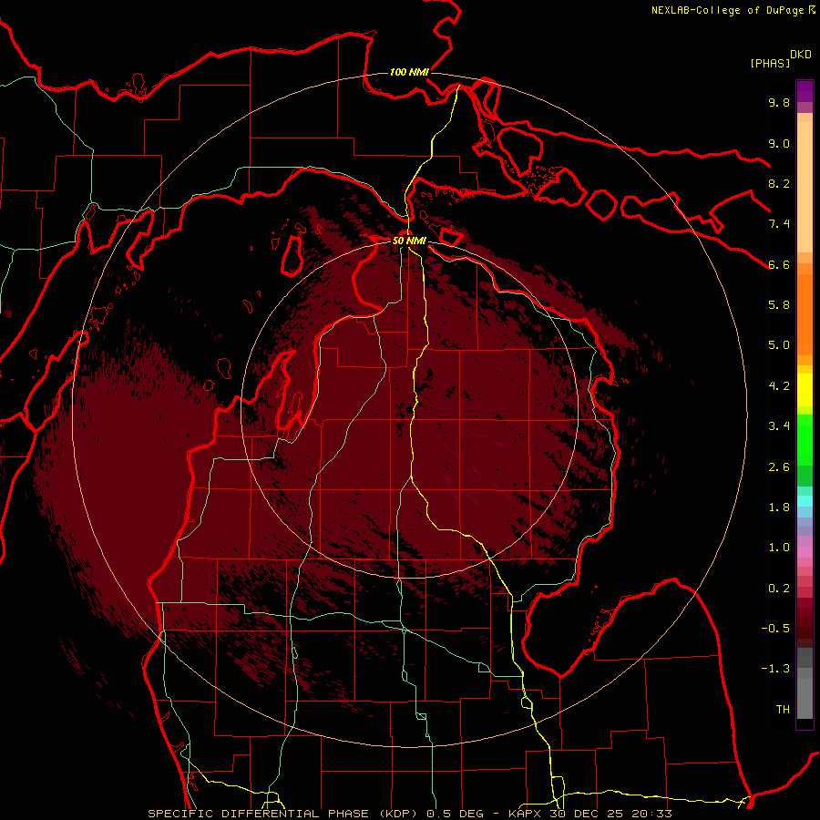This screenshot has height=820, width=820.
Task: Pick the yellow band on color scale
Action: [805, 390]
